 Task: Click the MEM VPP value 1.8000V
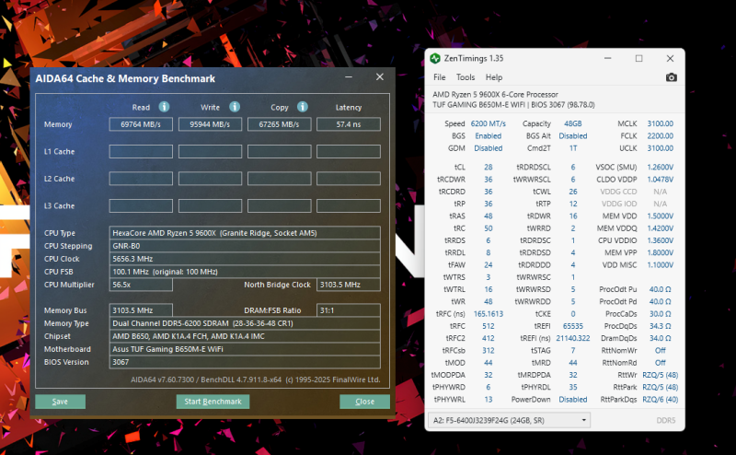tap(660, 252)
